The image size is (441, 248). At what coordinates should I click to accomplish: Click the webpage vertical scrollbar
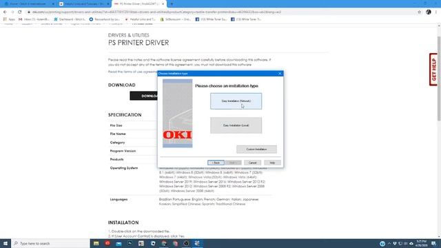click(439, 79)
